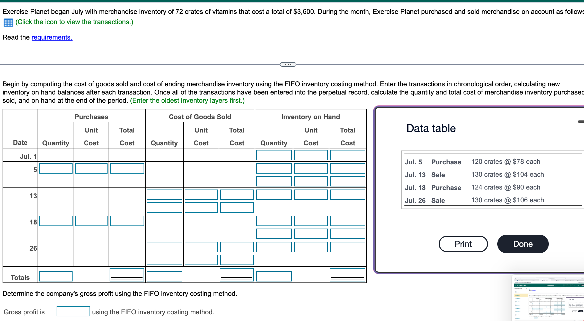Click Jul. 1 inventory total cost field
The height and width of the screenshot is (321, 584).
347,155
